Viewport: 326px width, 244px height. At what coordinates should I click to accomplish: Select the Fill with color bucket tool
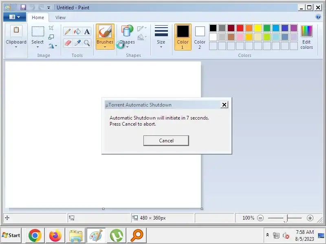[77, 32]
